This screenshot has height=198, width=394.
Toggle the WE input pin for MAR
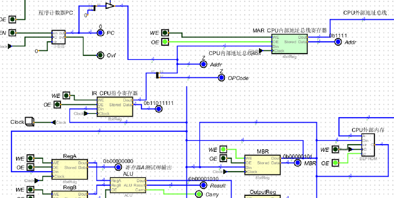tap(165, 33)
